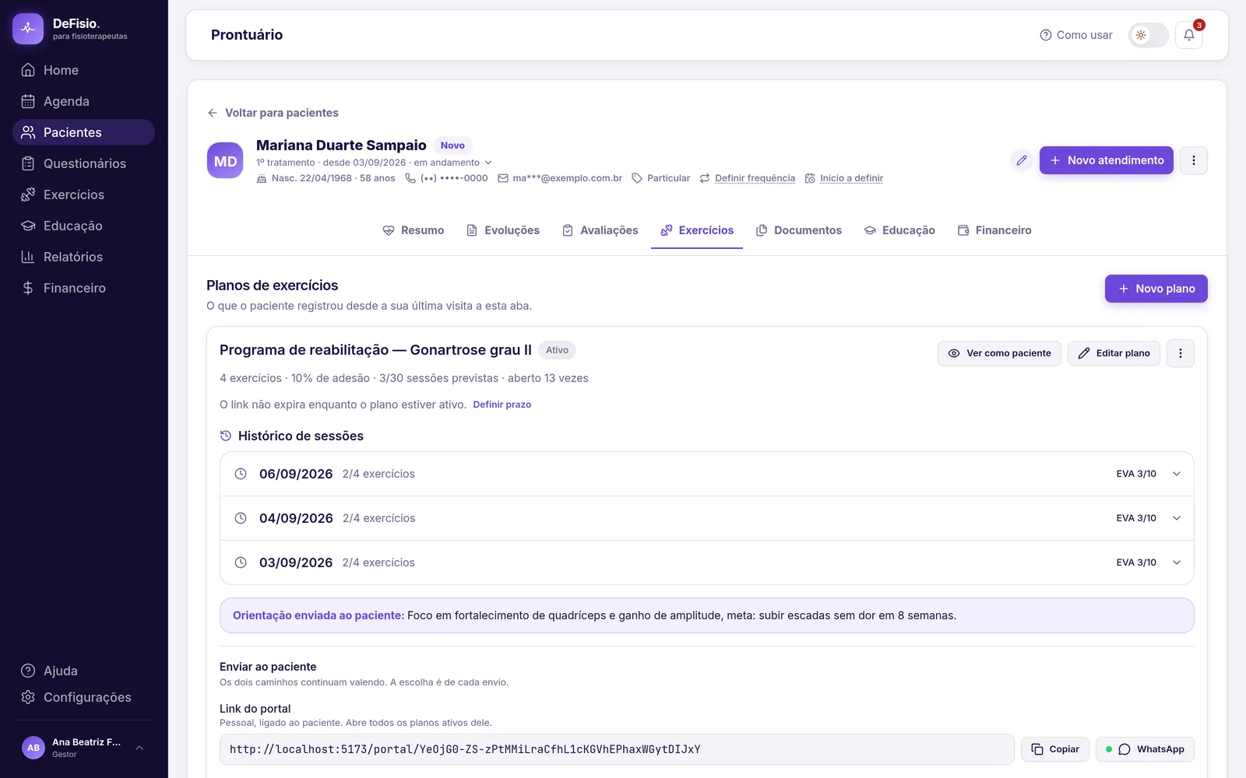This screenshot has height=778, width=1246.
Task: Click Definir frequência link
Action: [x=755, y=178]
